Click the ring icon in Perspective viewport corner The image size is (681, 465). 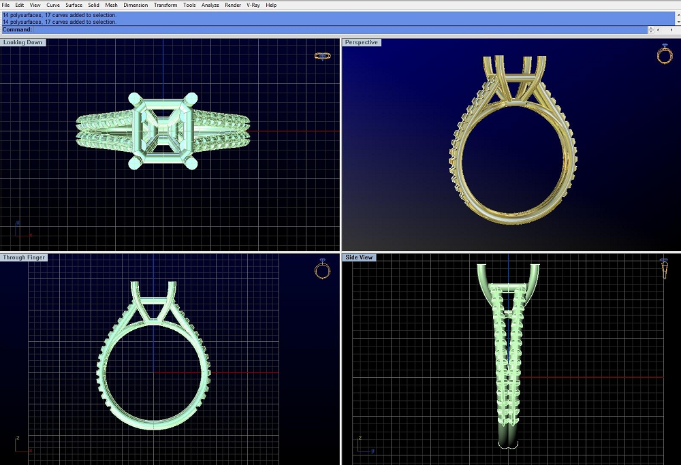[665, 54]
